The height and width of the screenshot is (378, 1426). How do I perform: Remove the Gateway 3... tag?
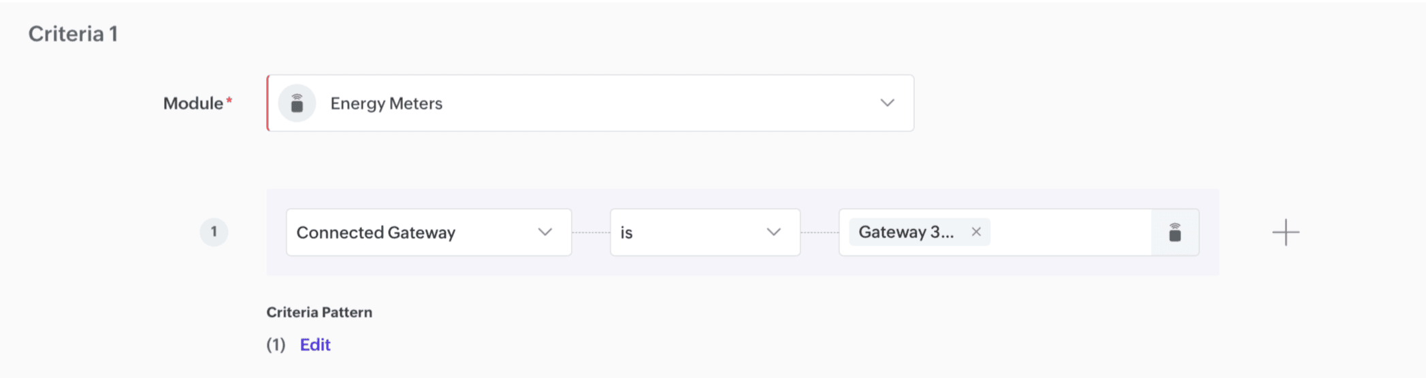pyautogui.click(x=976, y=232)
